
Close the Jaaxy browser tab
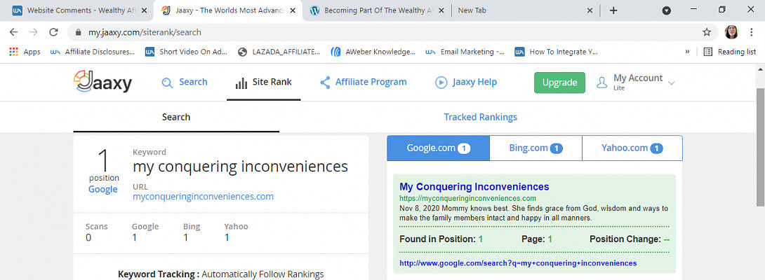pos(293,10)
